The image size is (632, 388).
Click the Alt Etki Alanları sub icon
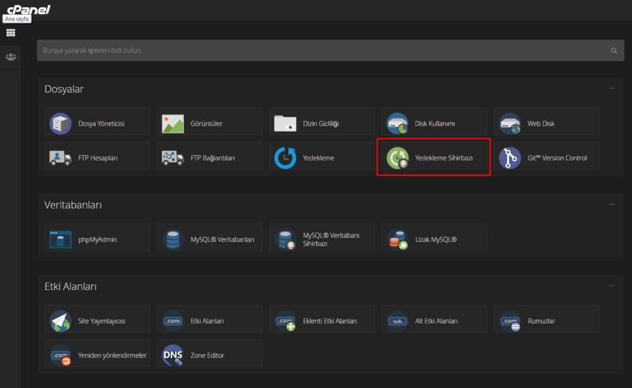397,321
